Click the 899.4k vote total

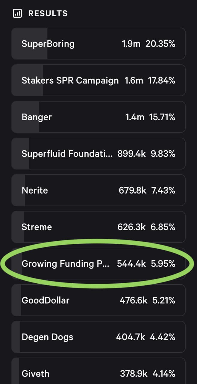[x=132, y=154]
